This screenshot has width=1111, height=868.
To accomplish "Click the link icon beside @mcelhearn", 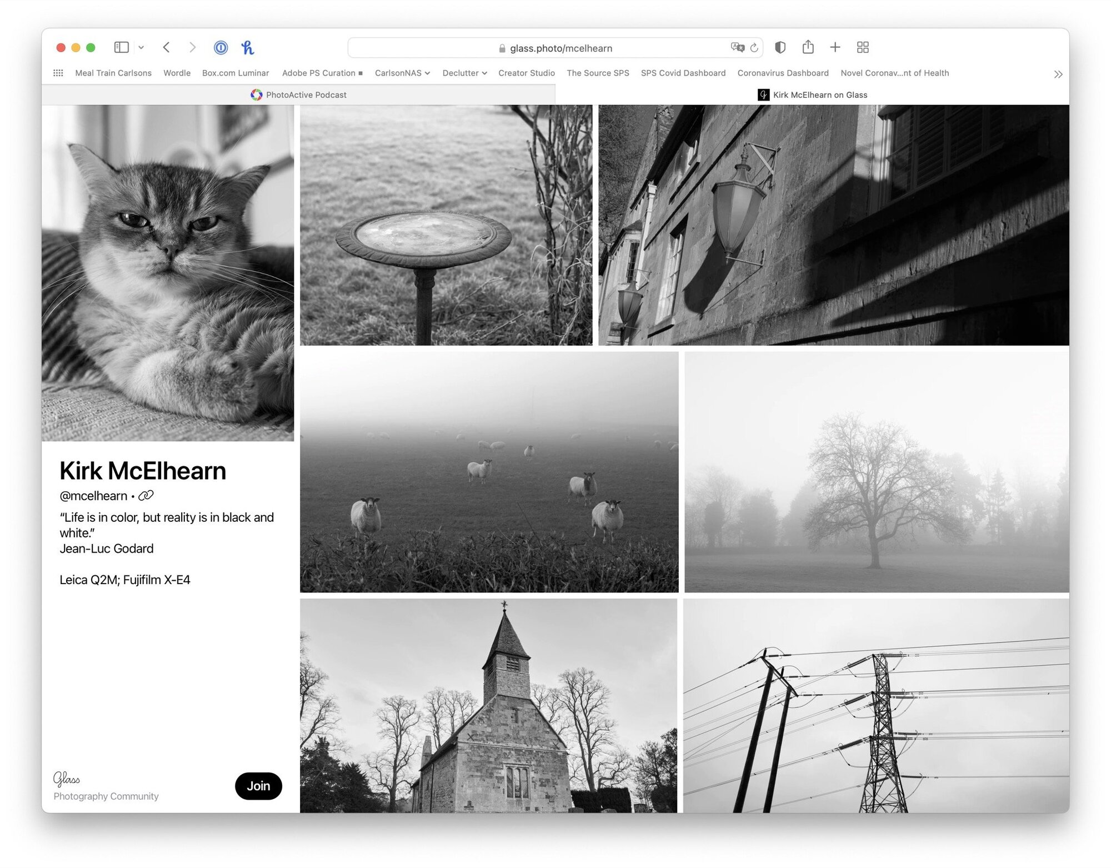I will (146, 495).
